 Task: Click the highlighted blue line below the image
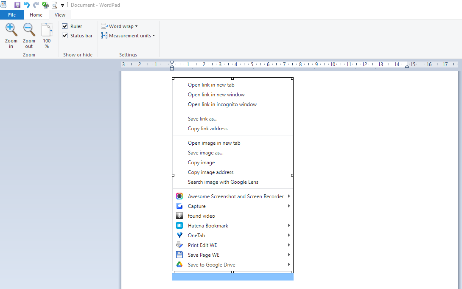coord(232,277)
